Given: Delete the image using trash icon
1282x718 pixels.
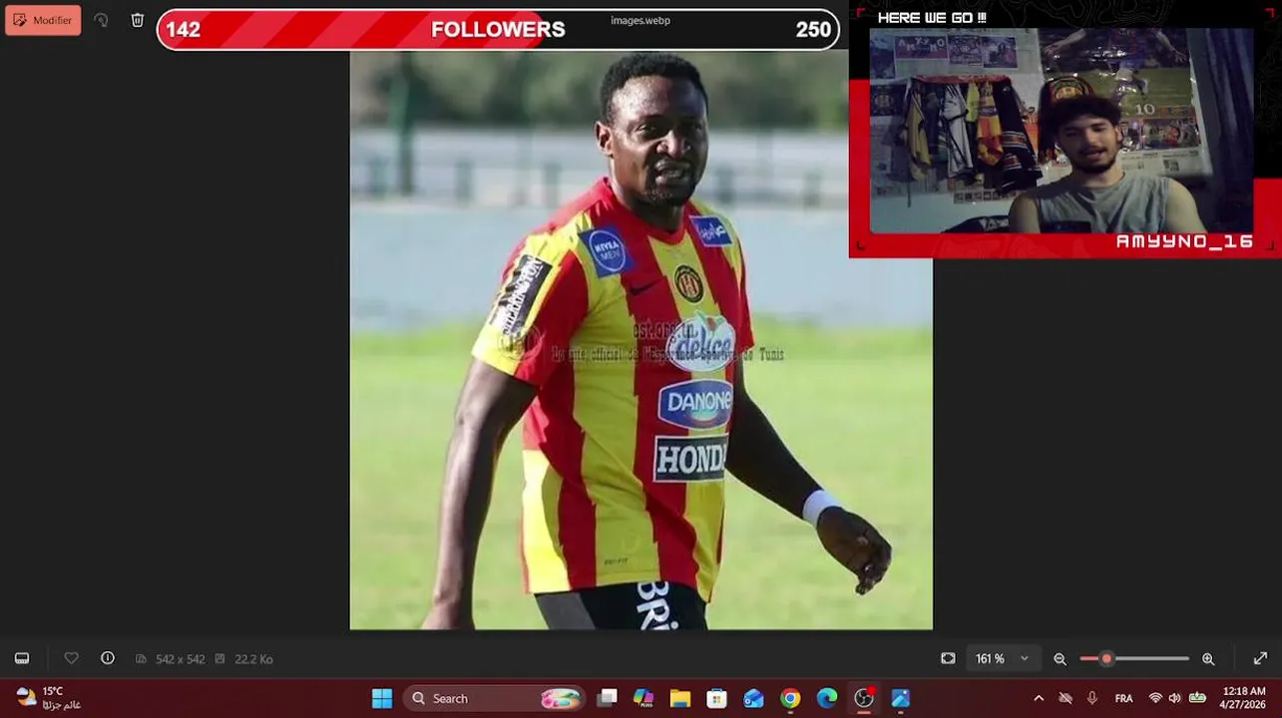Looking at the screenshot, I should (x=138, y=20).
